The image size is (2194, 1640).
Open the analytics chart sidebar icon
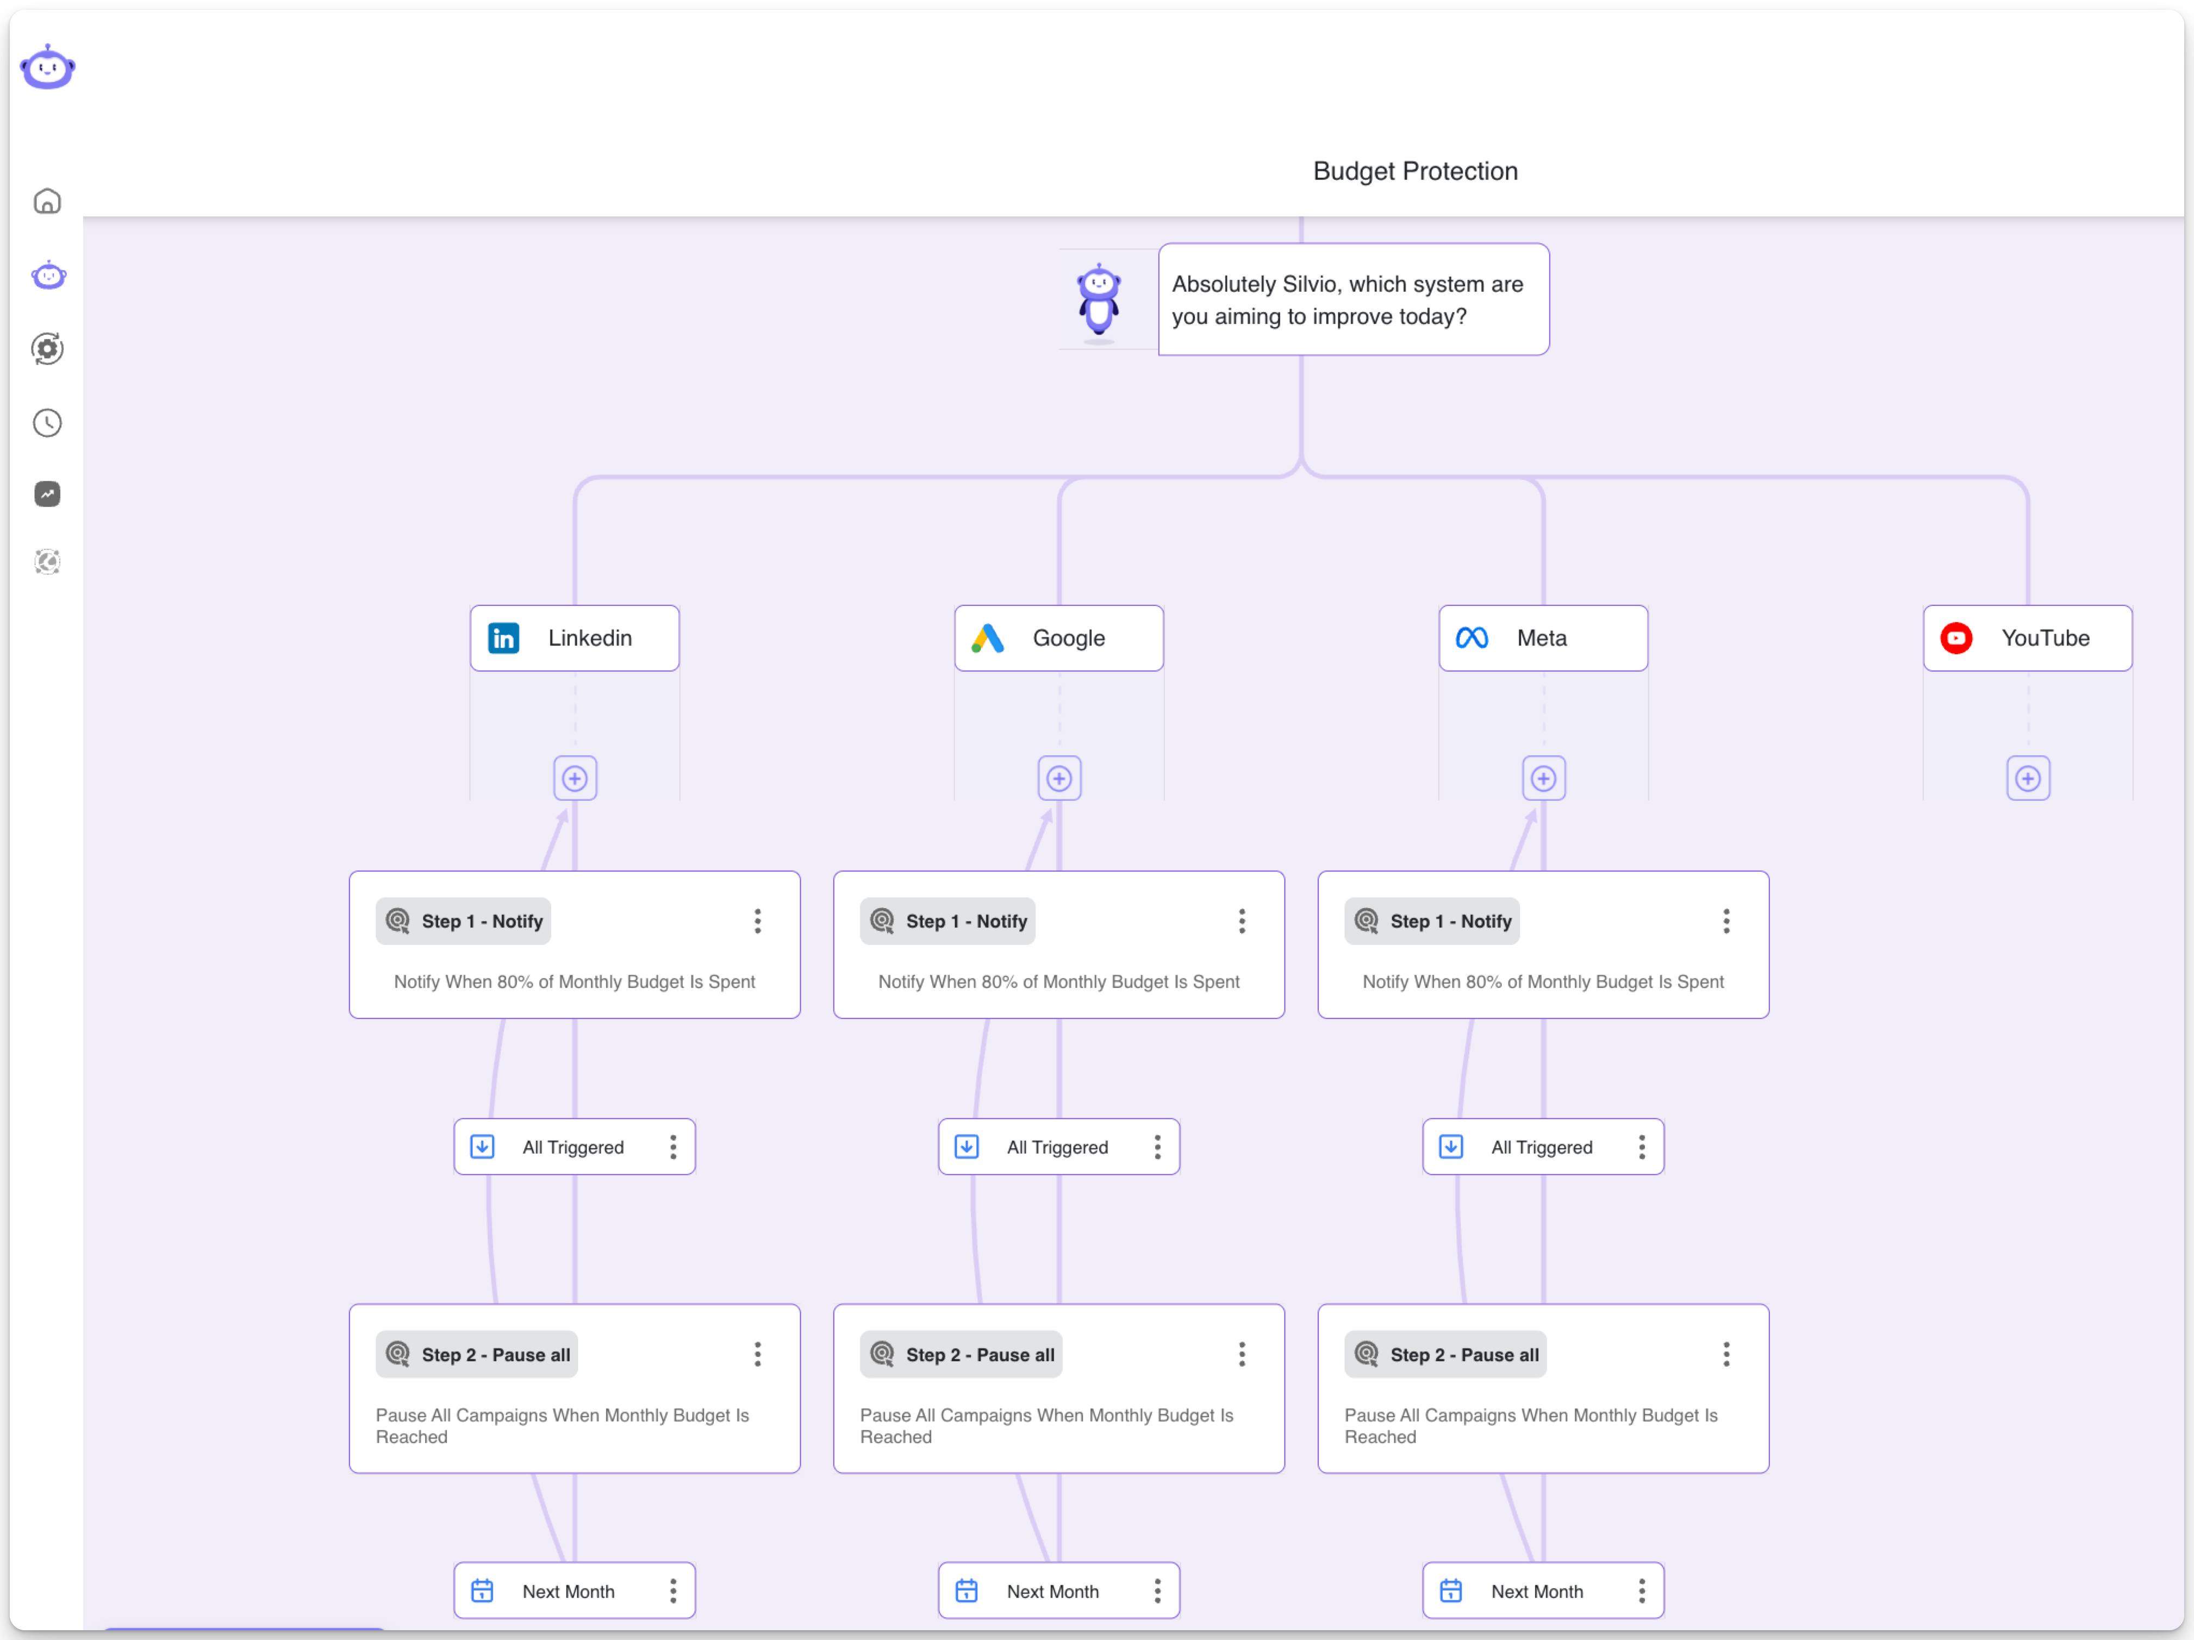point(47,494)
